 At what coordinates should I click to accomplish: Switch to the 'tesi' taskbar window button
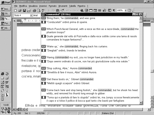click(5, 9)
